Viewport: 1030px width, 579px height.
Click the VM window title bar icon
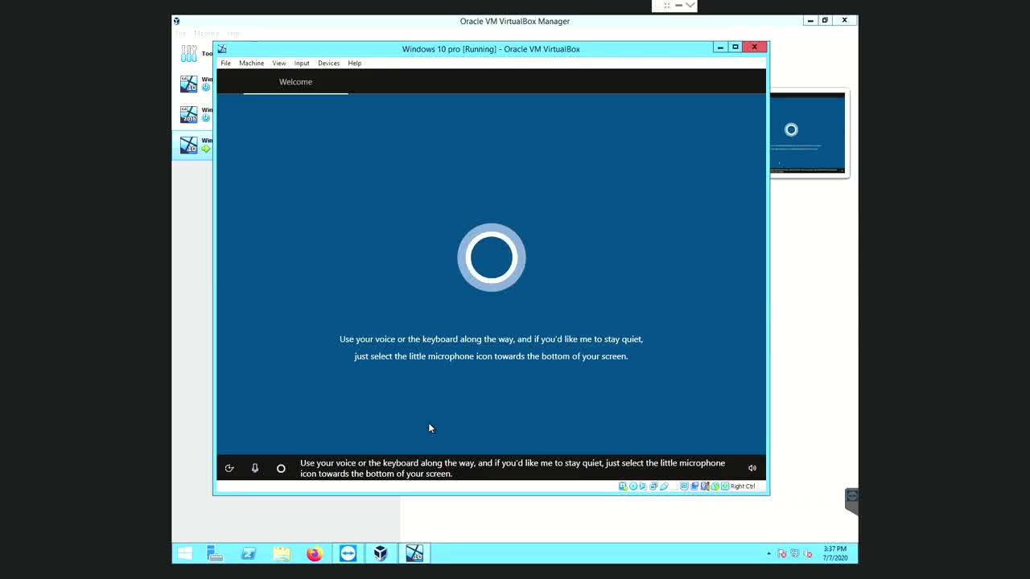(222, 49)
